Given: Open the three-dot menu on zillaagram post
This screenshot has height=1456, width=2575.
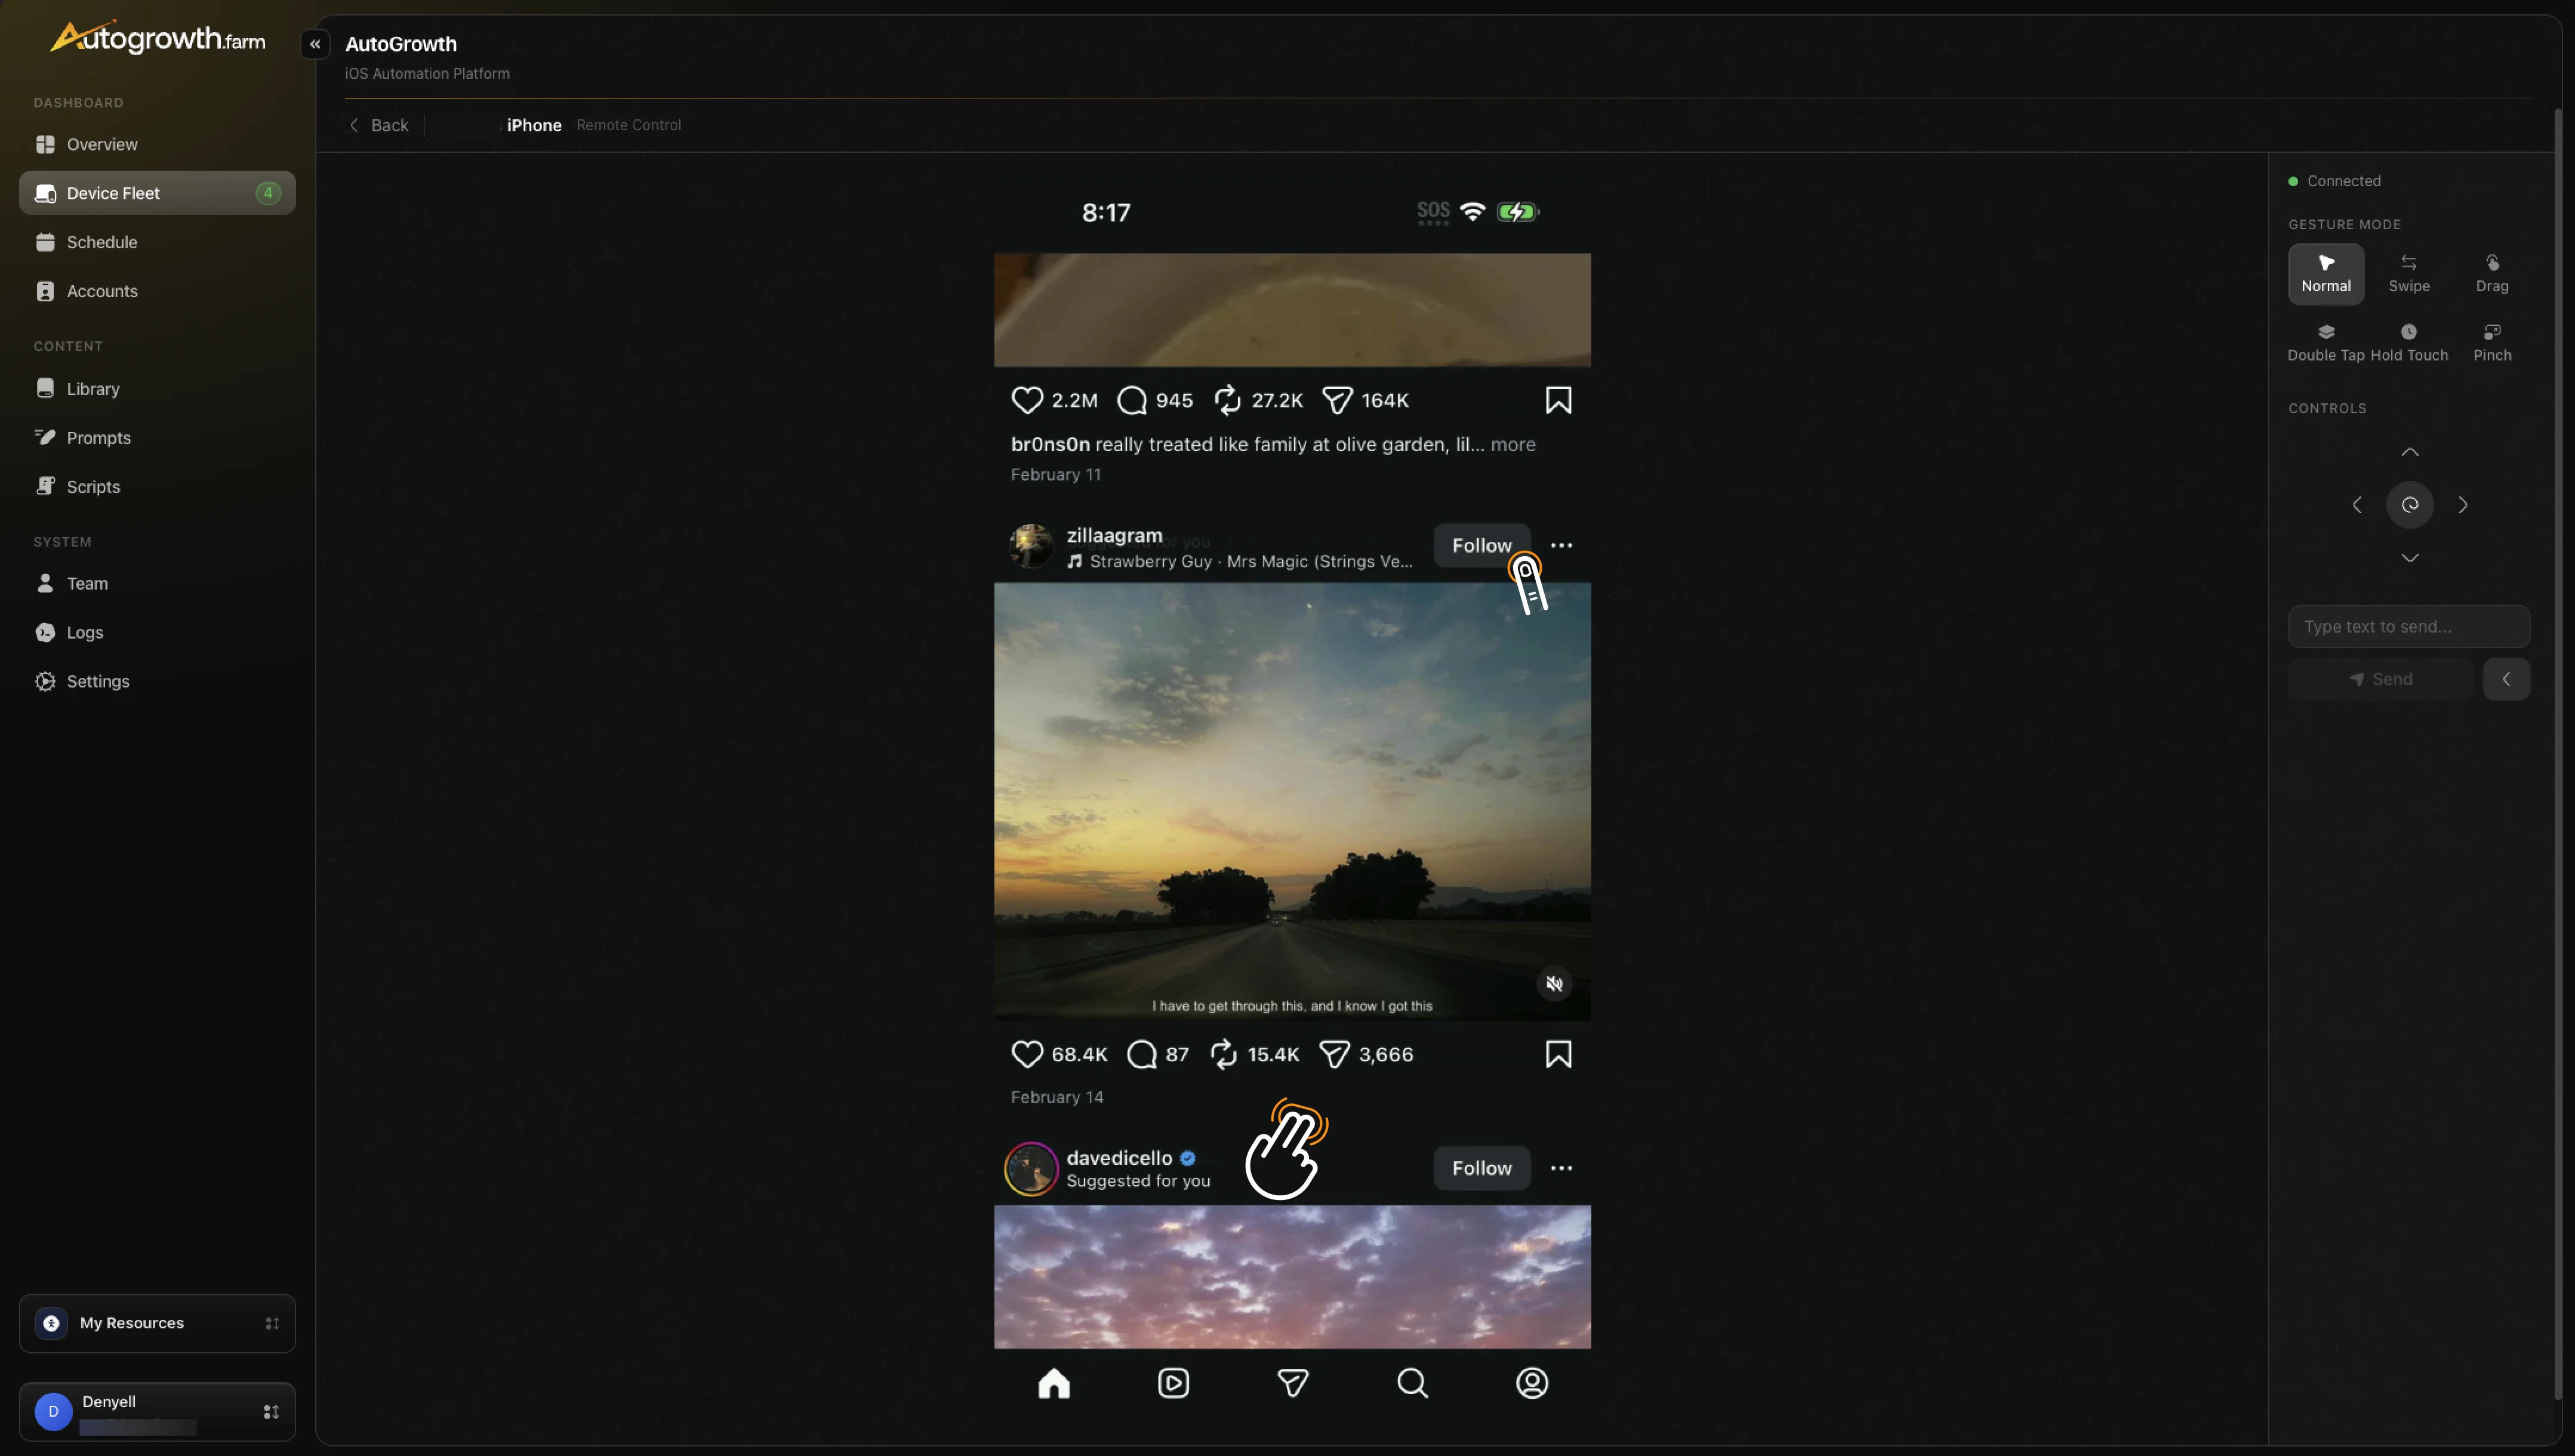Looking at the screenshot, I should tap(1562, 545).
